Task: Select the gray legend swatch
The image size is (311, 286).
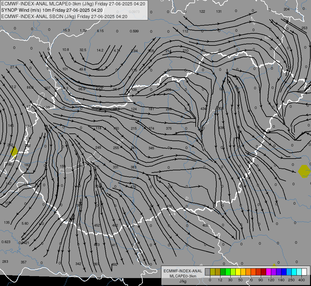Action: click(208, 272)
